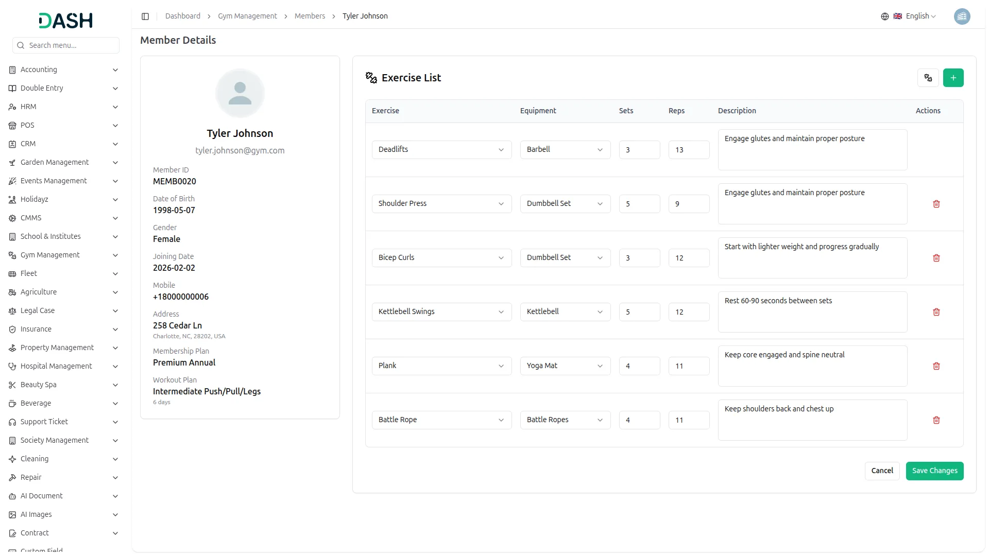
Task: Click the Cancel button
Action: (x=882, y=471)
